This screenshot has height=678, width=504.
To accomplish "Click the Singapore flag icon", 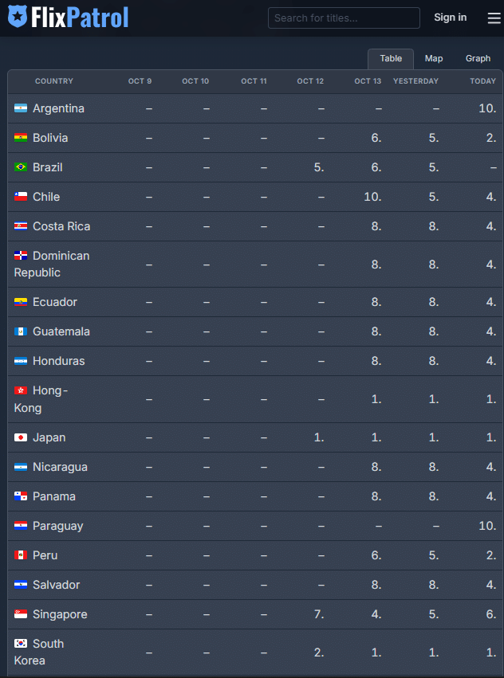I will click(21, 614).
